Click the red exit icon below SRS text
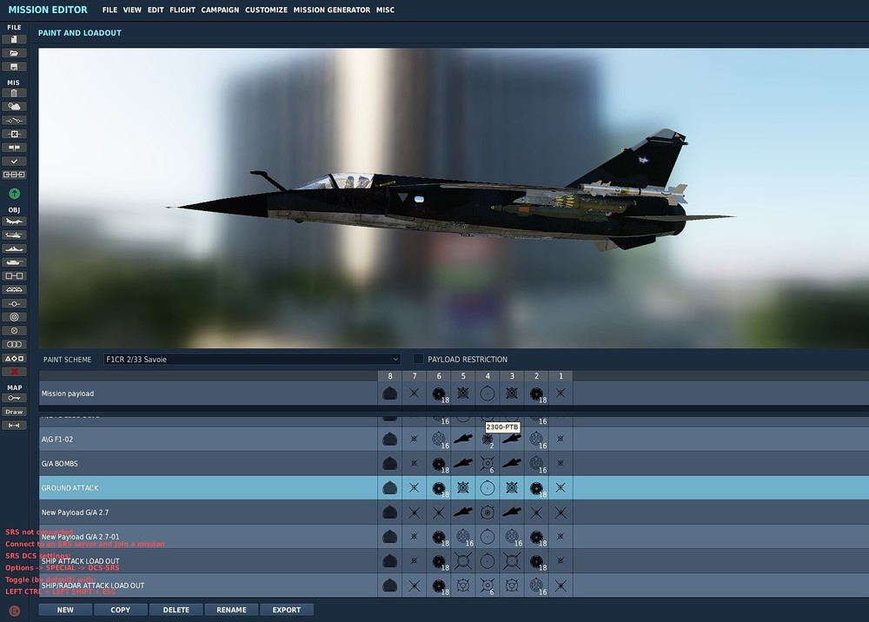Viewport: 869px width, 622px height. click(x=15, y=611)
